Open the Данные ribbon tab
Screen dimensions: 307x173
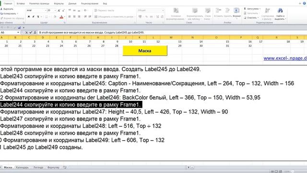72,3
